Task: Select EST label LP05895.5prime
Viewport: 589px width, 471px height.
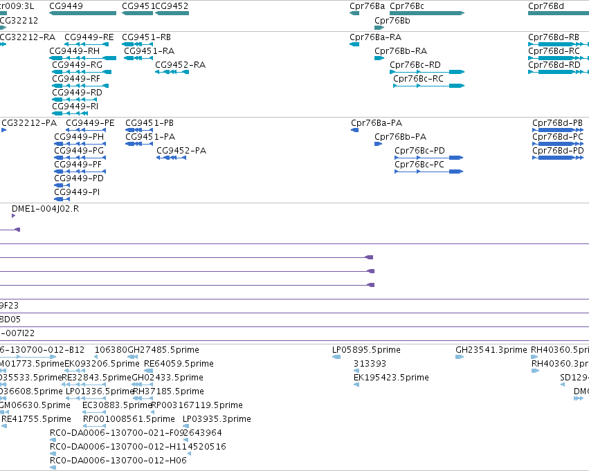Action: pos(366,350)
